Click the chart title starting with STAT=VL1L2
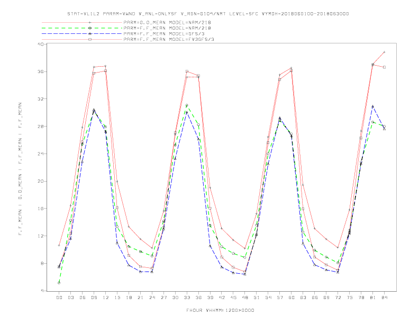This screenshot has height=324, width=419. [x=208, y=14]
